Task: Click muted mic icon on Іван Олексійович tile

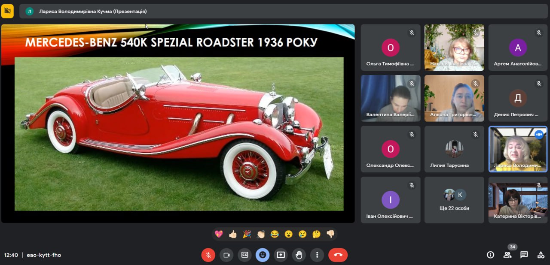Action: [412, 185]
